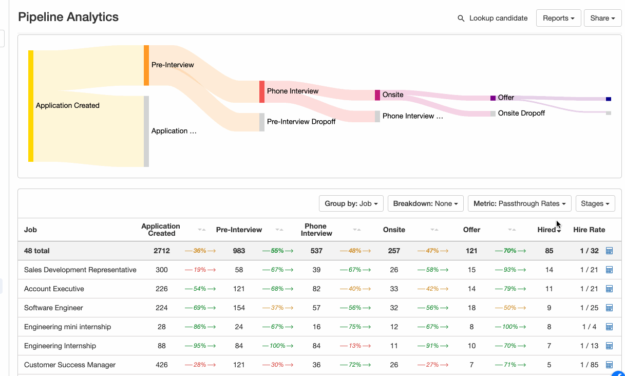Click the Lookup candidate search icon

click(x=461, y=18)
